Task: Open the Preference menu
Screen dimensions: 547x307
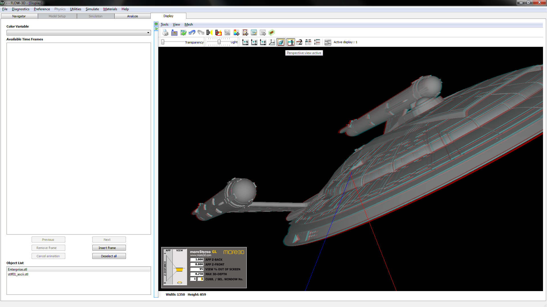Action: (42, 9)
